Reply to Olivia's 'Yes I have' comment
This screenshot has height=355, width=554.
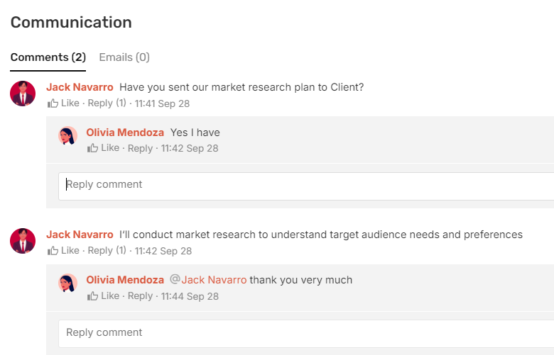[x=140, y=148]
